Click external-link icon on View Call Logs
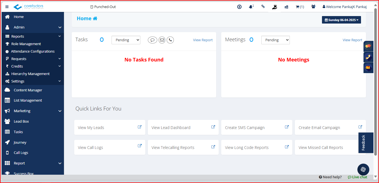379x183 pixels. [x=140, y=146]
